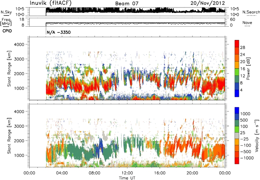Click the 'Time UT' axis title
The image size is (260, 180).
pyautogui.click(x=127, y=178)
